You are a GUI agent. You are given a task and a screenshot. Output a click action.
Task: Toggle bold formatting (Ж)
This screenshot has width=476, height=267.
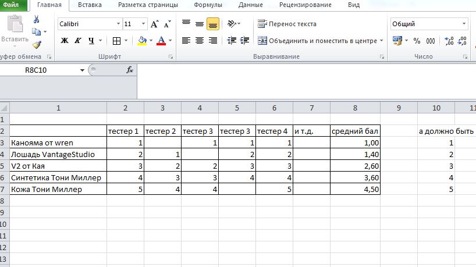[x=65, y=41]
